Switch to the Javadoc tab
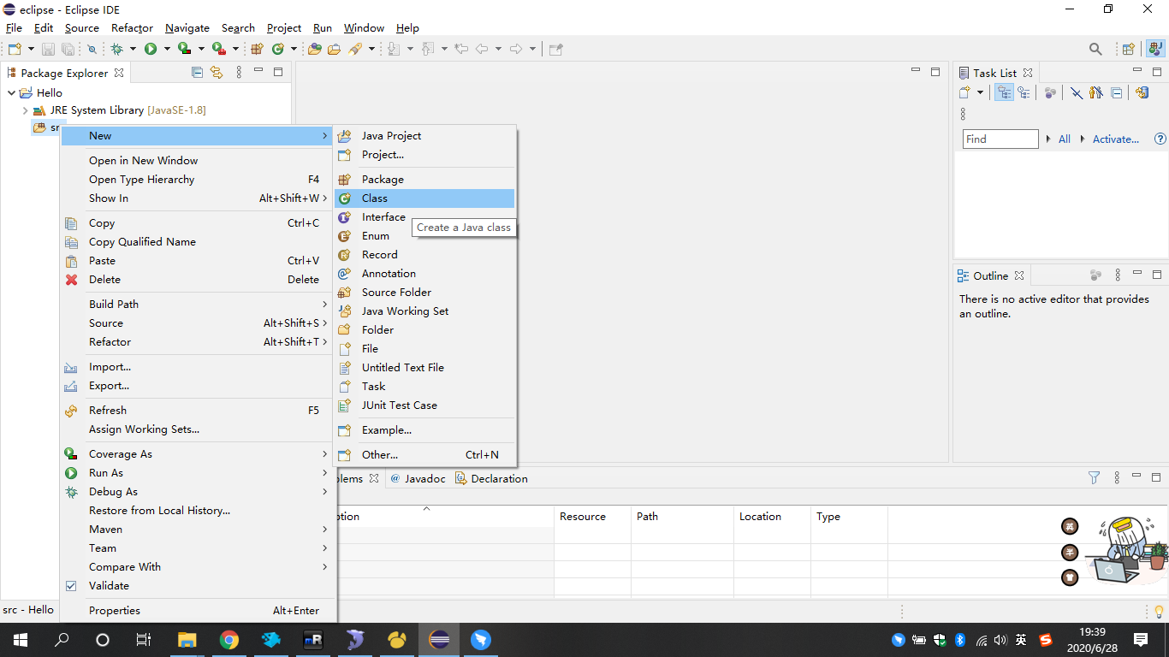 pos(418,478)
